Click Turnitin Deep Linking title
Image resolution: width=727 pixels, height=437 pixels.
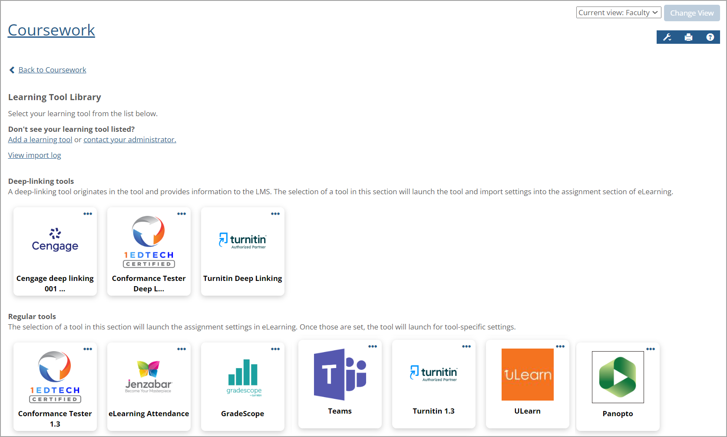coord(243,278)
